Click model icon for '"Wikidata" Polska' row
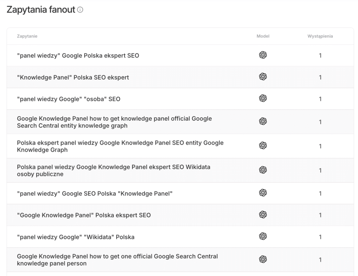 coord(263,236)
